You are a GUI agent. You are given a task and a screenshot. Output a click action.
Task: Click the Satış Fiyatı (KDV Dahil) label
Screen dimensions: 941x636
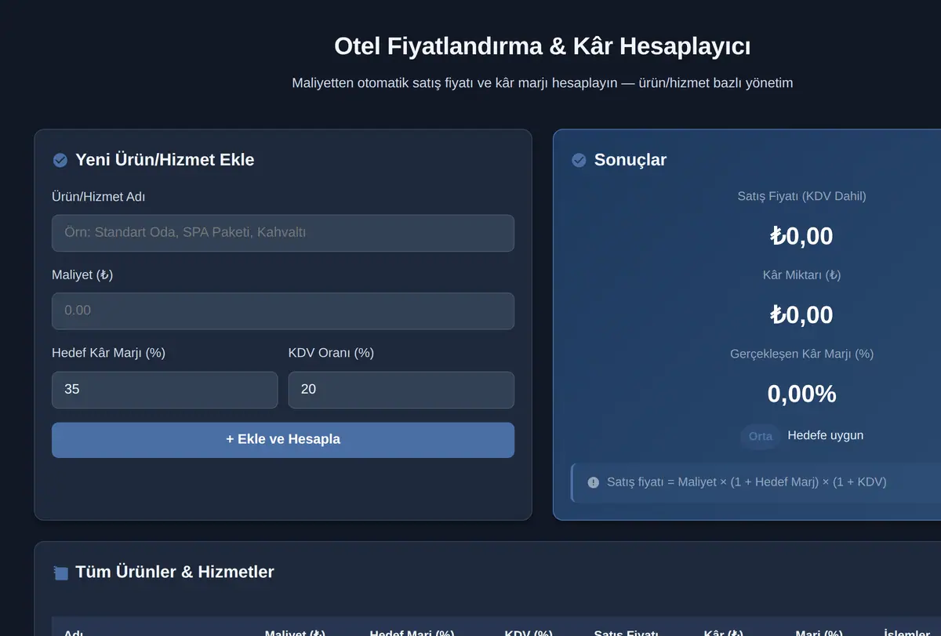click(x=802, y=196)
